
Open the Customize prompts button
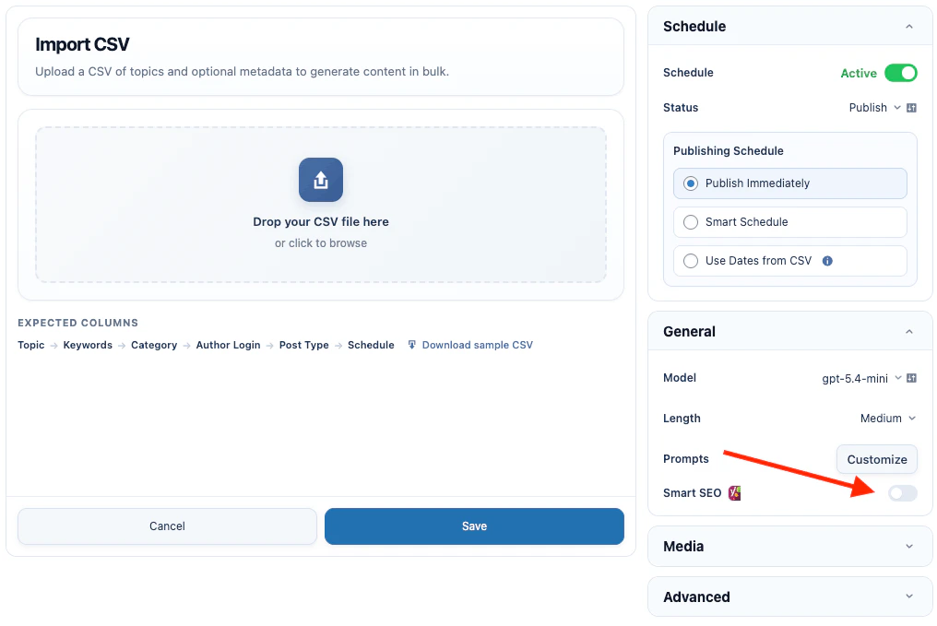point(877,459)
